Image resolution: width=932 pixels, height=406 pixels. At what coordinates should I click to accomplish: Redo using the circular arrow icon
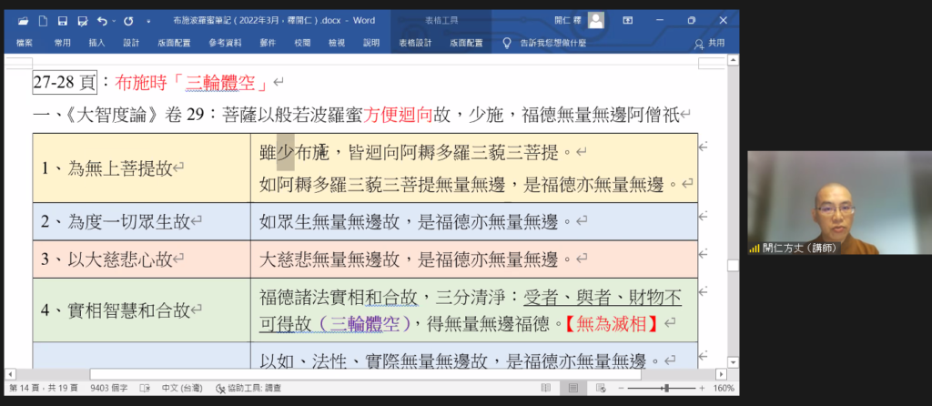pos(128,20)
